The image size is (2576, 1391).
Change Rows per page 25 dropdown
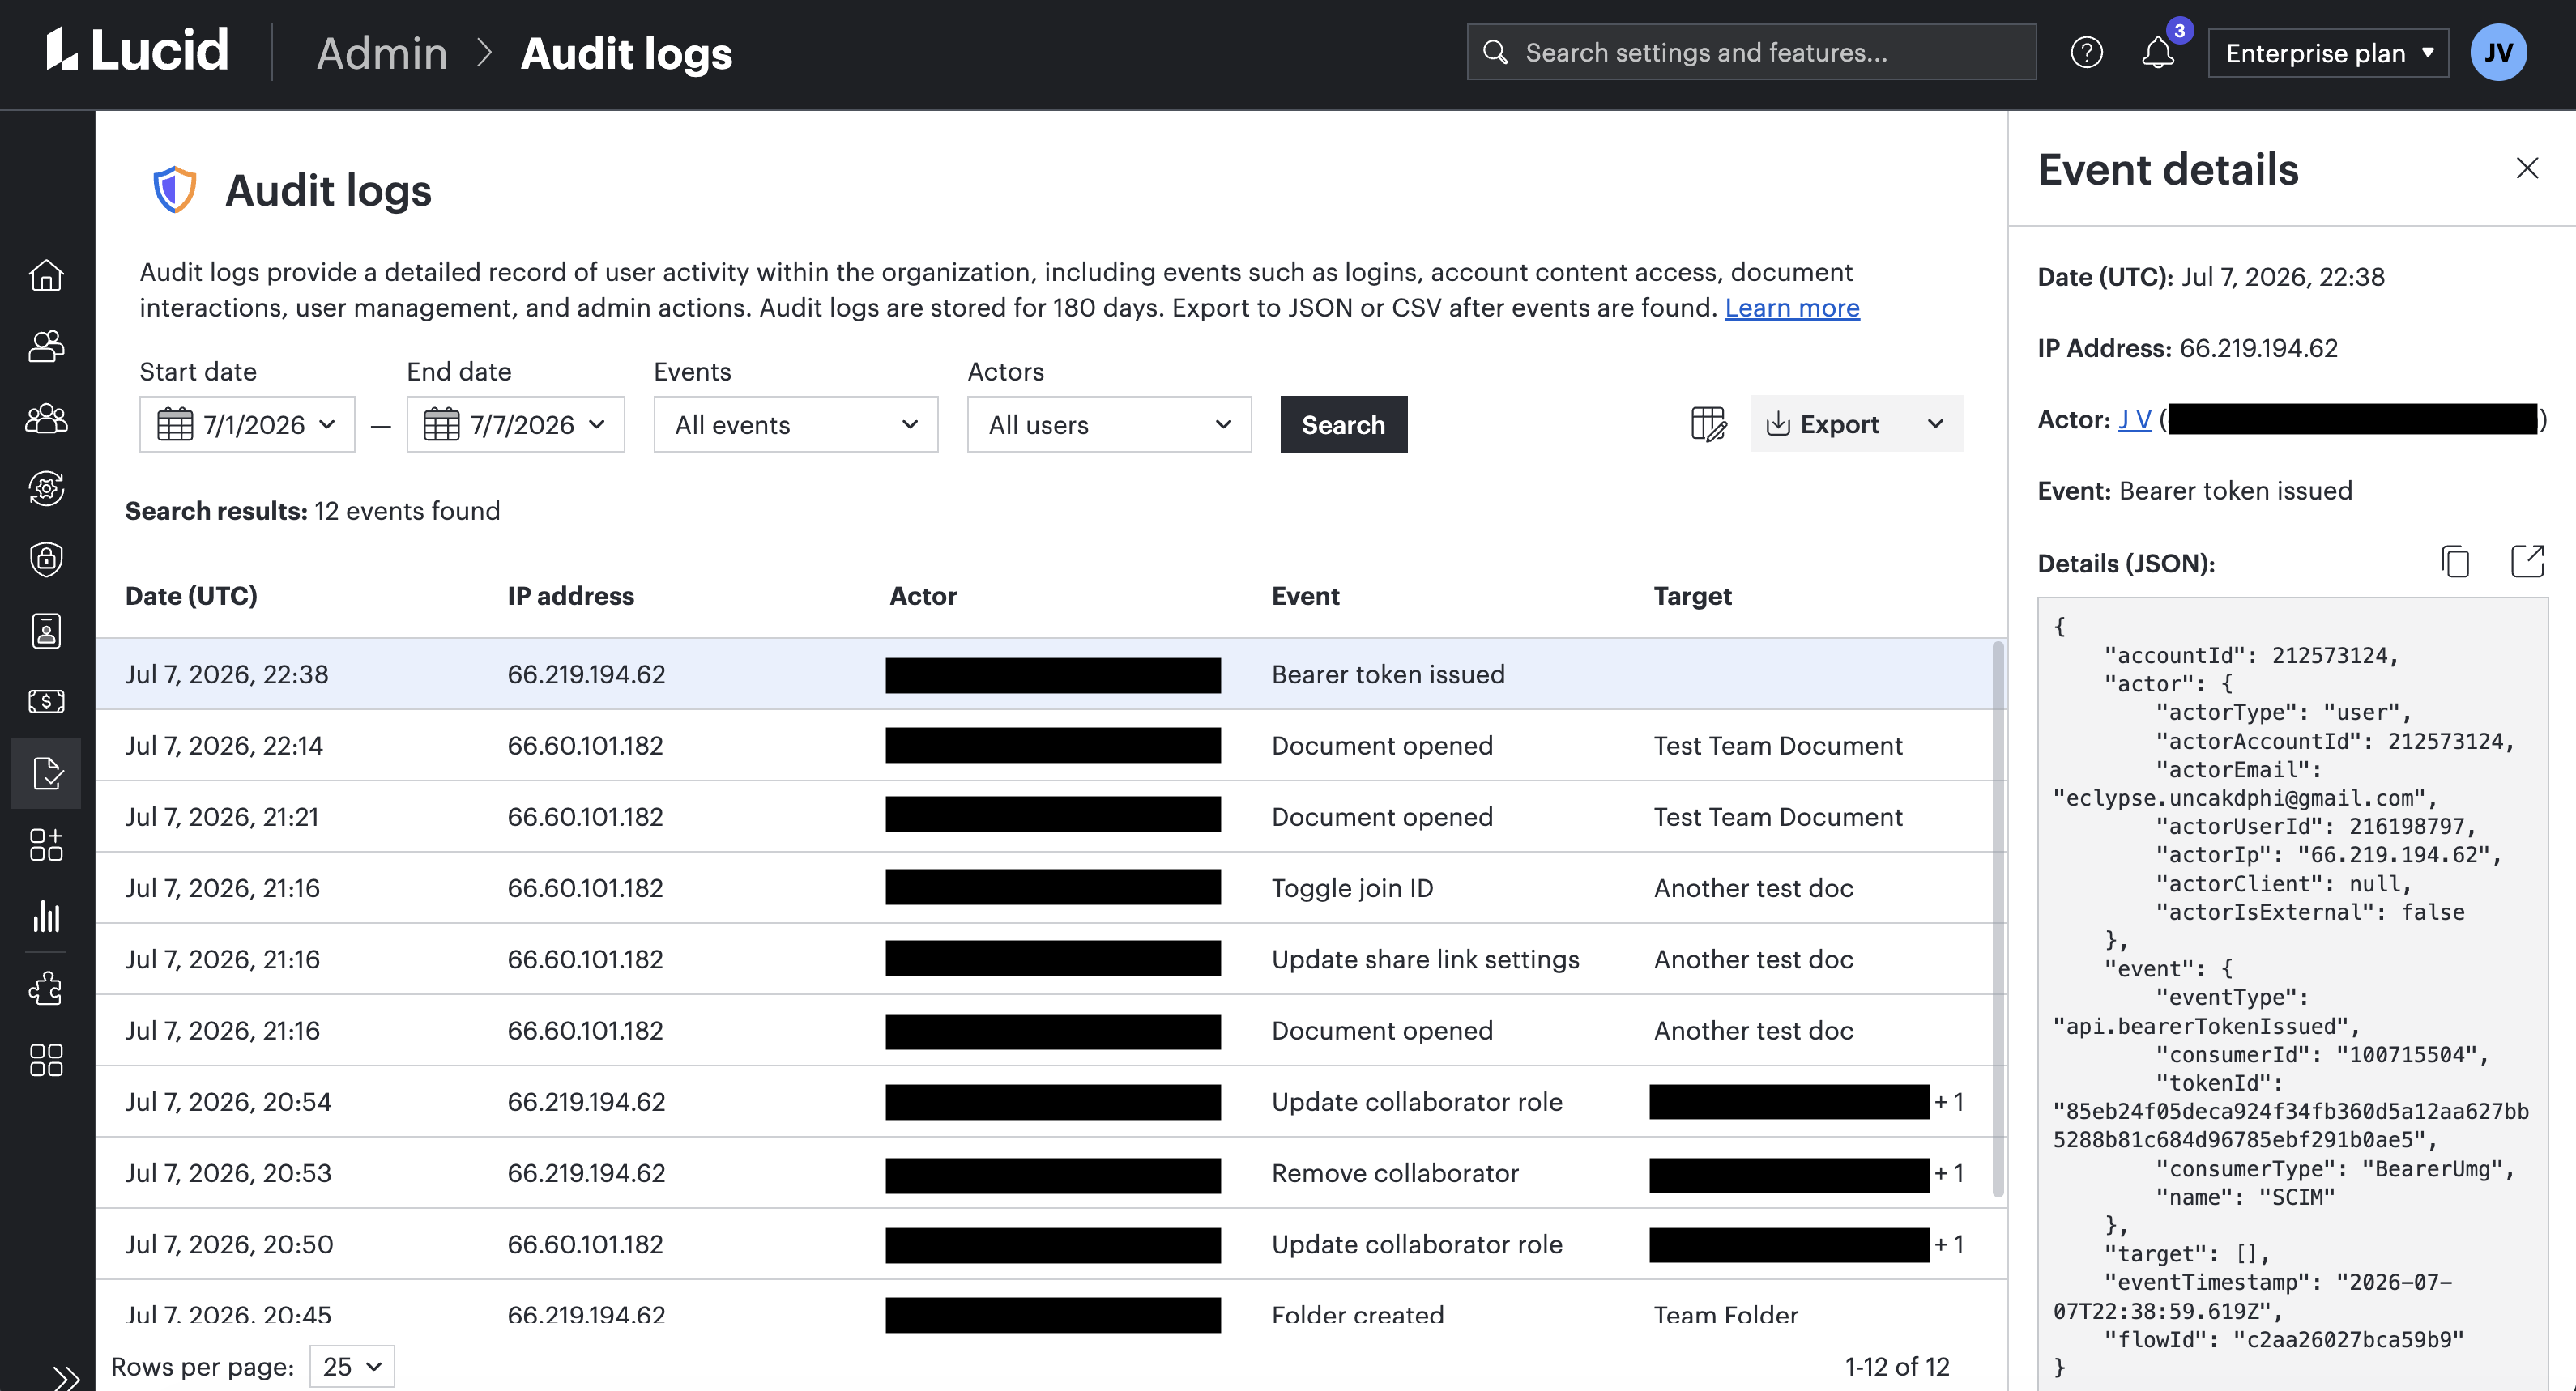tap(352, 1366)
